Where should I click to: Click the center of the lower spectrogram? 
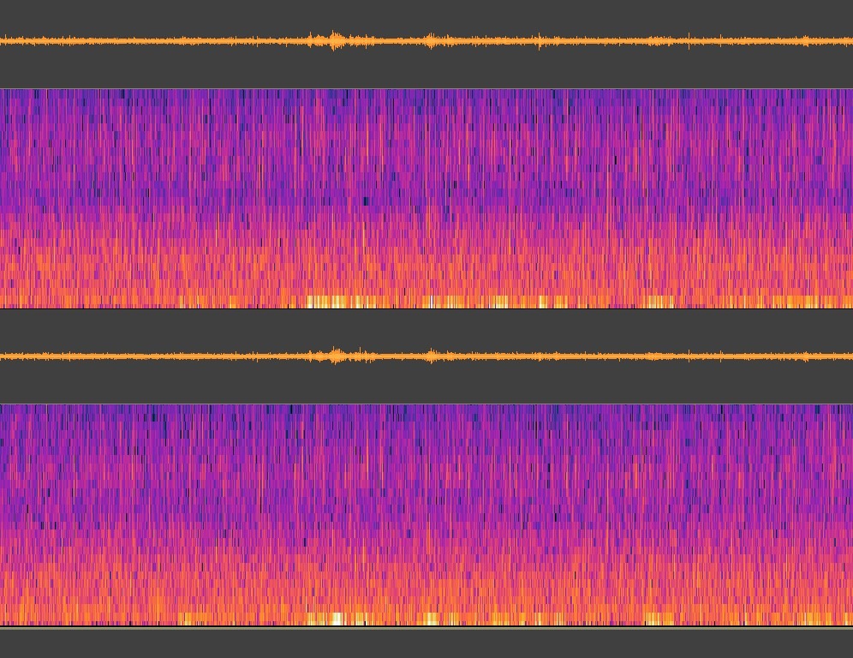click(x=426, y=514)
